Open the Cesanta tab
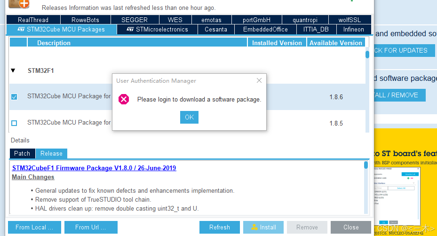The height and width of the screenshot is (236, 437). (x=216, y=29)
